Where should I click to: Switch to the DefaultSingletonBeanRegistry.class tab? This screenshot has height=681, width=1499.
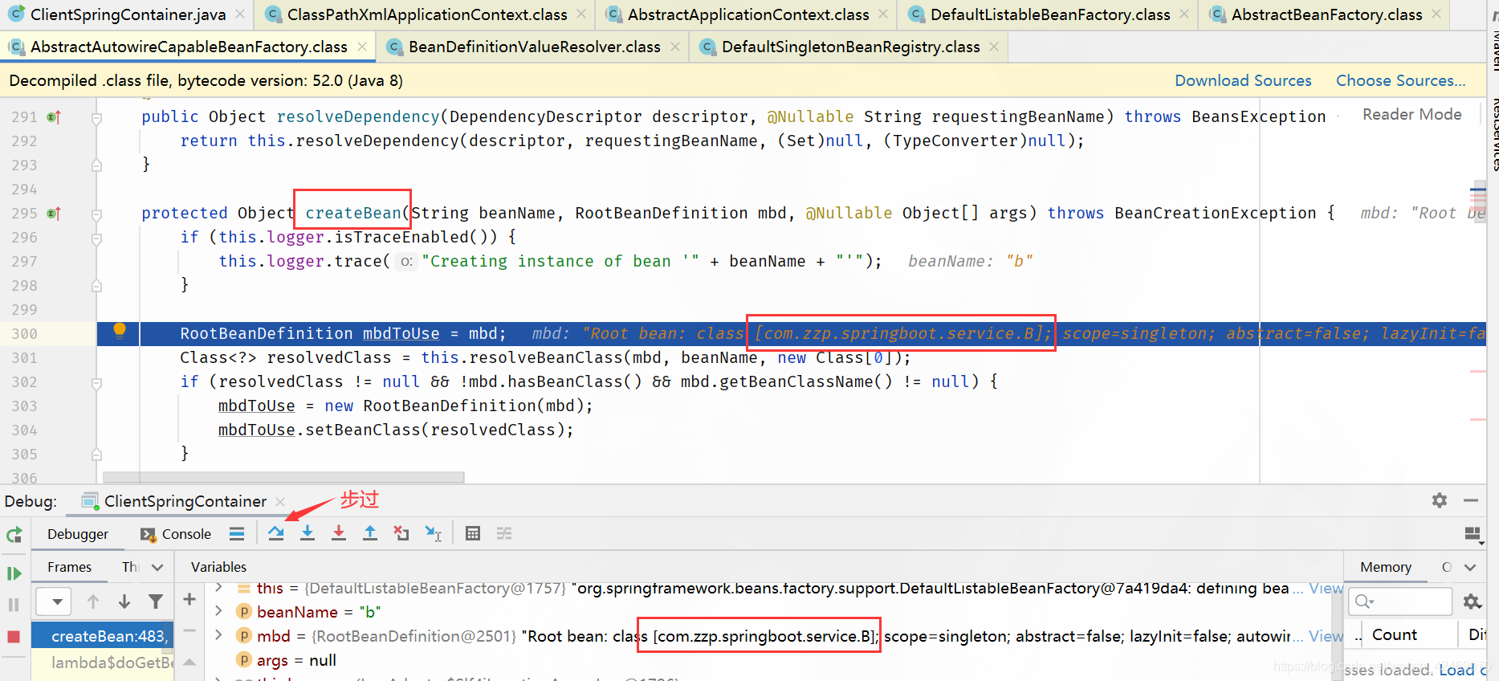[x=850, y=47]
